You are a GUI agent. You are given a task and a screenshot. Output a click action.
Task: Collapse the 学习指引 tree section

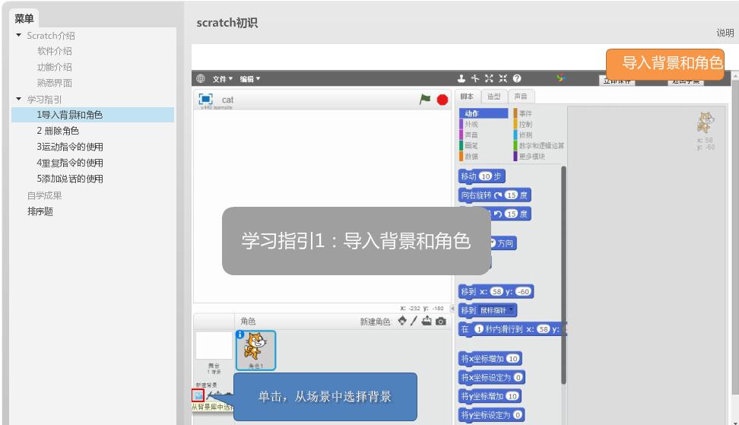point(19,99)
